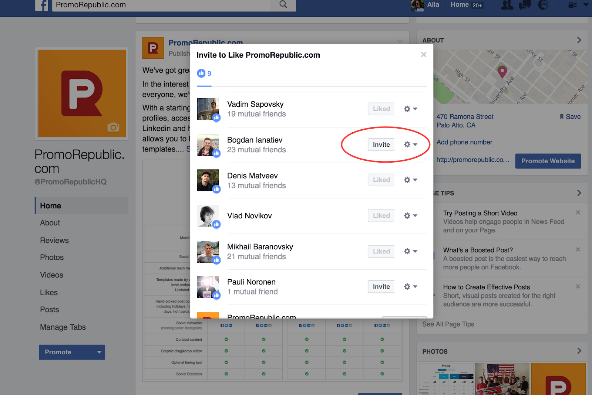The height and width of the screenshot is (395, 592).
Task: Expand the ABOUT section chevron
Action: (x=579, y=40)
